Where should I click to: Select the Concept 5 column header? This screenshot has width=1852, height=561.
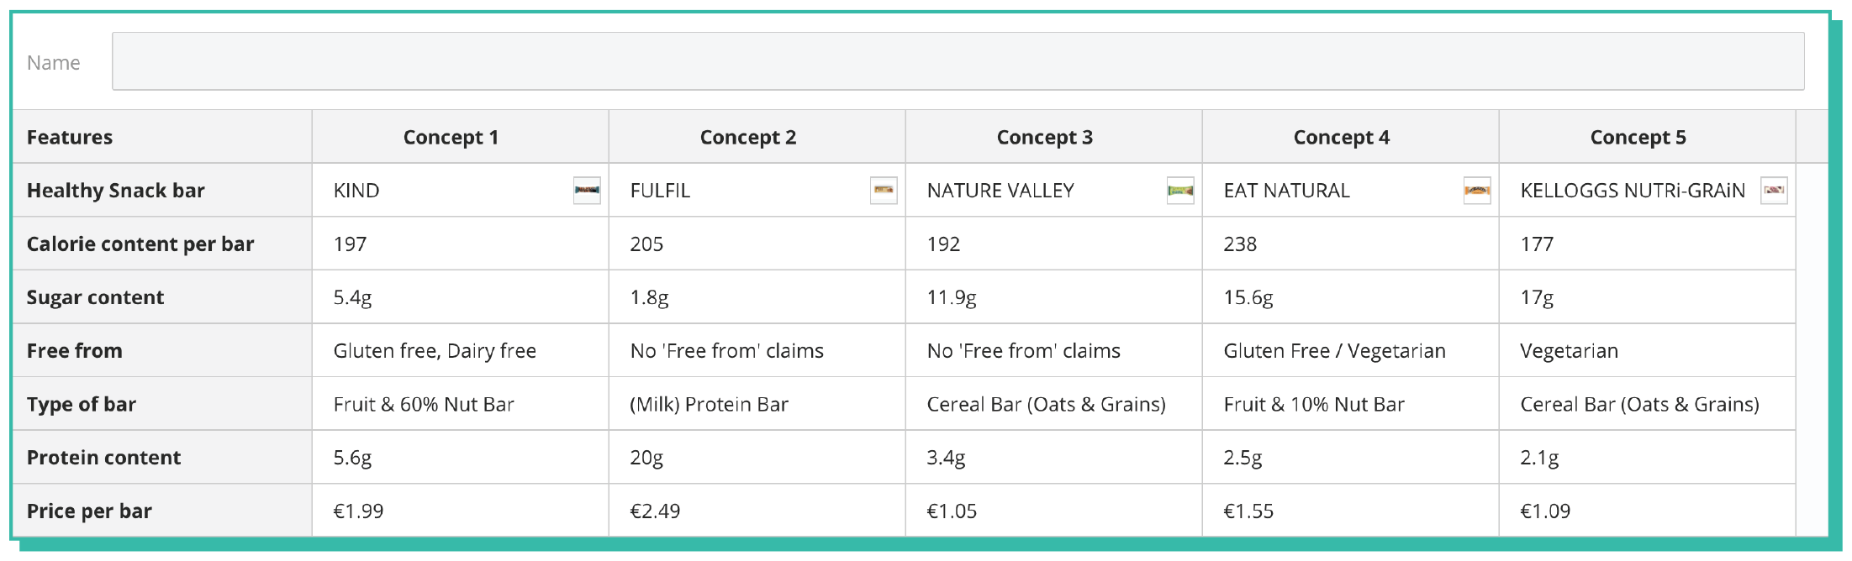(1638, 137)
